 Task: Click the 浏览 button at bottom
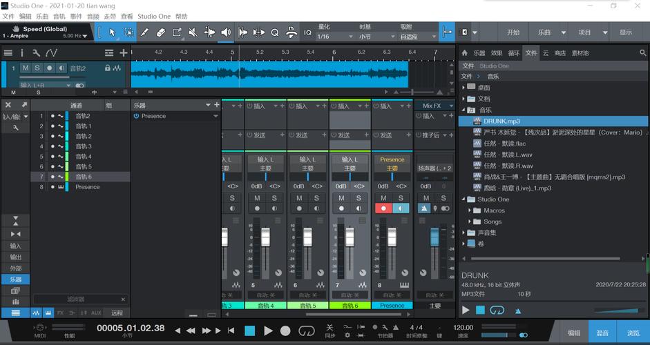click(633, 333)
